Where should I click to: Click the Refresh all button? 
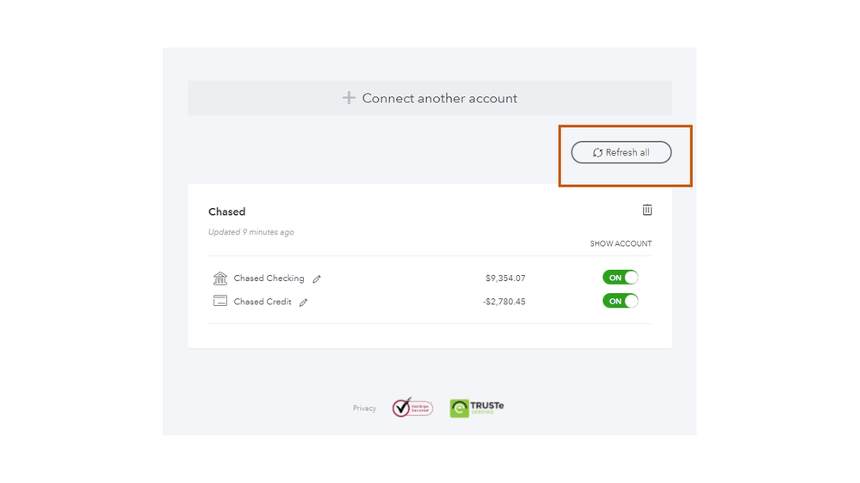[622, 153]
